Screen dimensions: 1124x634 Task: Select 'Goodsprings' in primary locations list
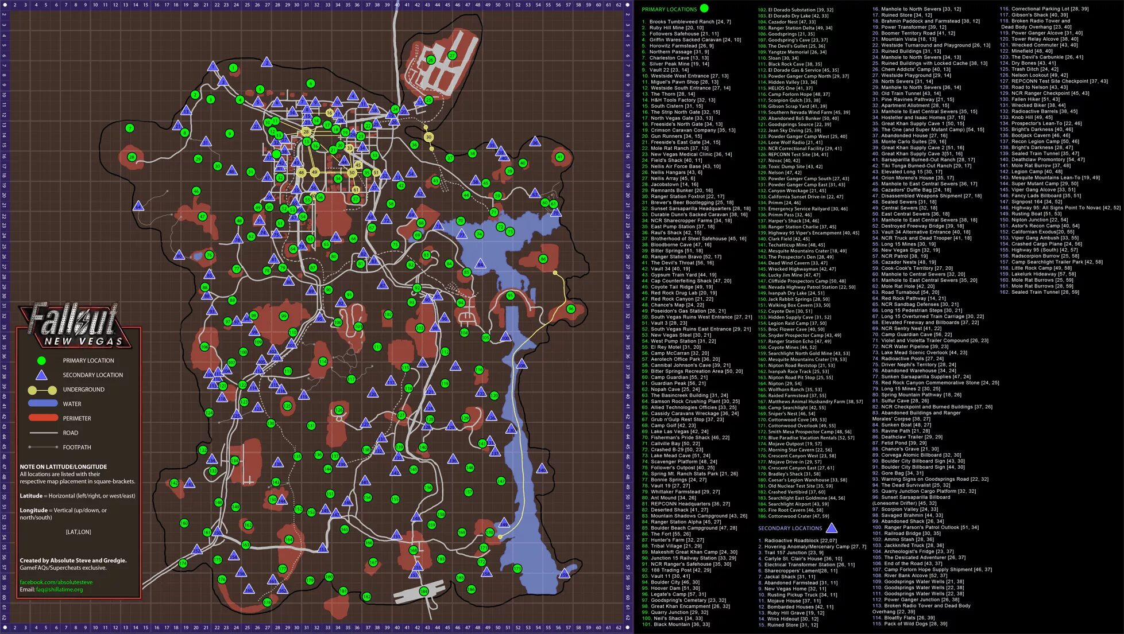[783, 34]
